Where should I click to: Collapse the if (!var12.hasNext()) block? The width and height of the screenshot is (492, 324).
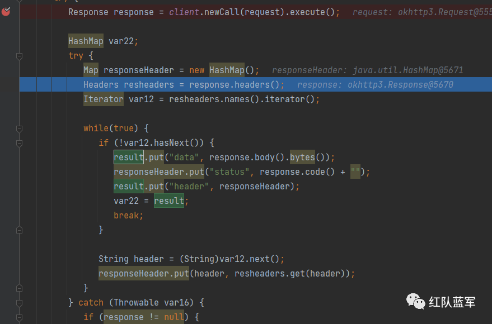tap(19, 143)
